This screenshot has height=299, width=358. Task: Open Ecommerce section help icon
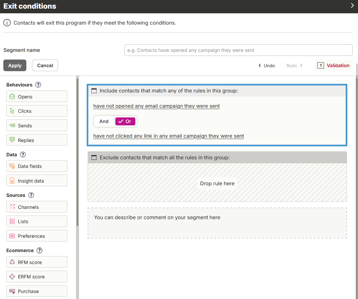[x=39, y=250]
